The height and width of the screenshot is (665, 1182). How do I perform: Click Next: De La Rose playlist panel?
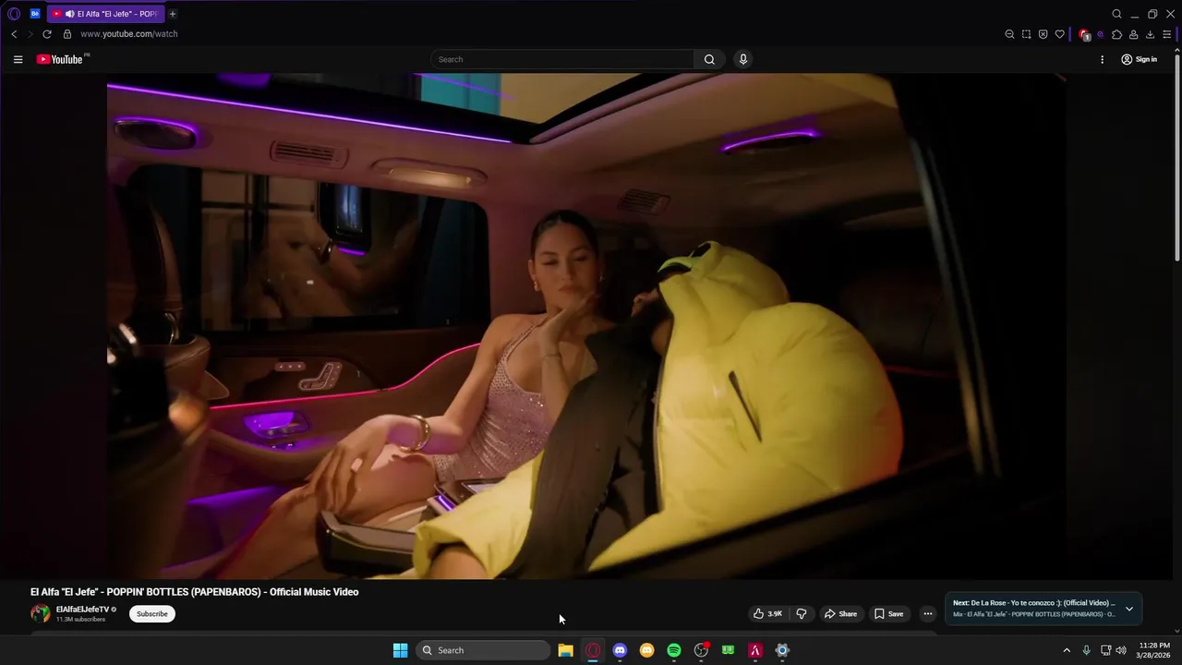click(x=1043, y=609)
